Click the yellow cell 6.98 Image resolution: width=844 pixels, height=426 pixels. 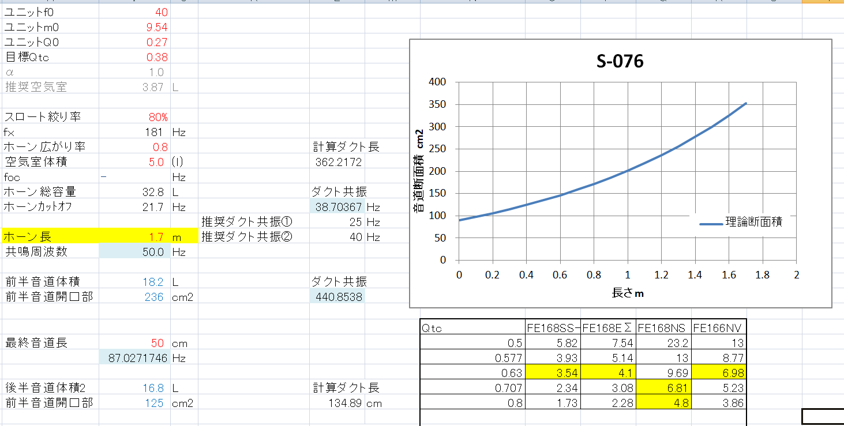[x=719, y=373]
